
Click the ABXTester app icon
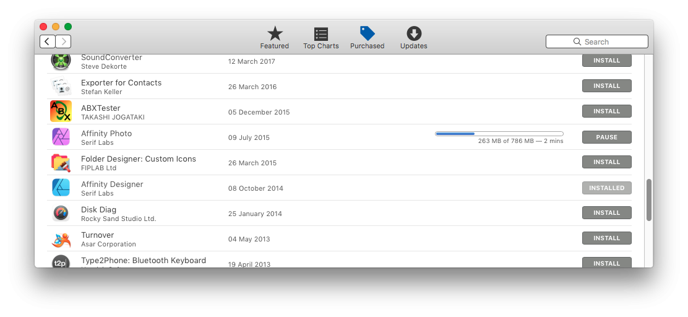(61, 111)
